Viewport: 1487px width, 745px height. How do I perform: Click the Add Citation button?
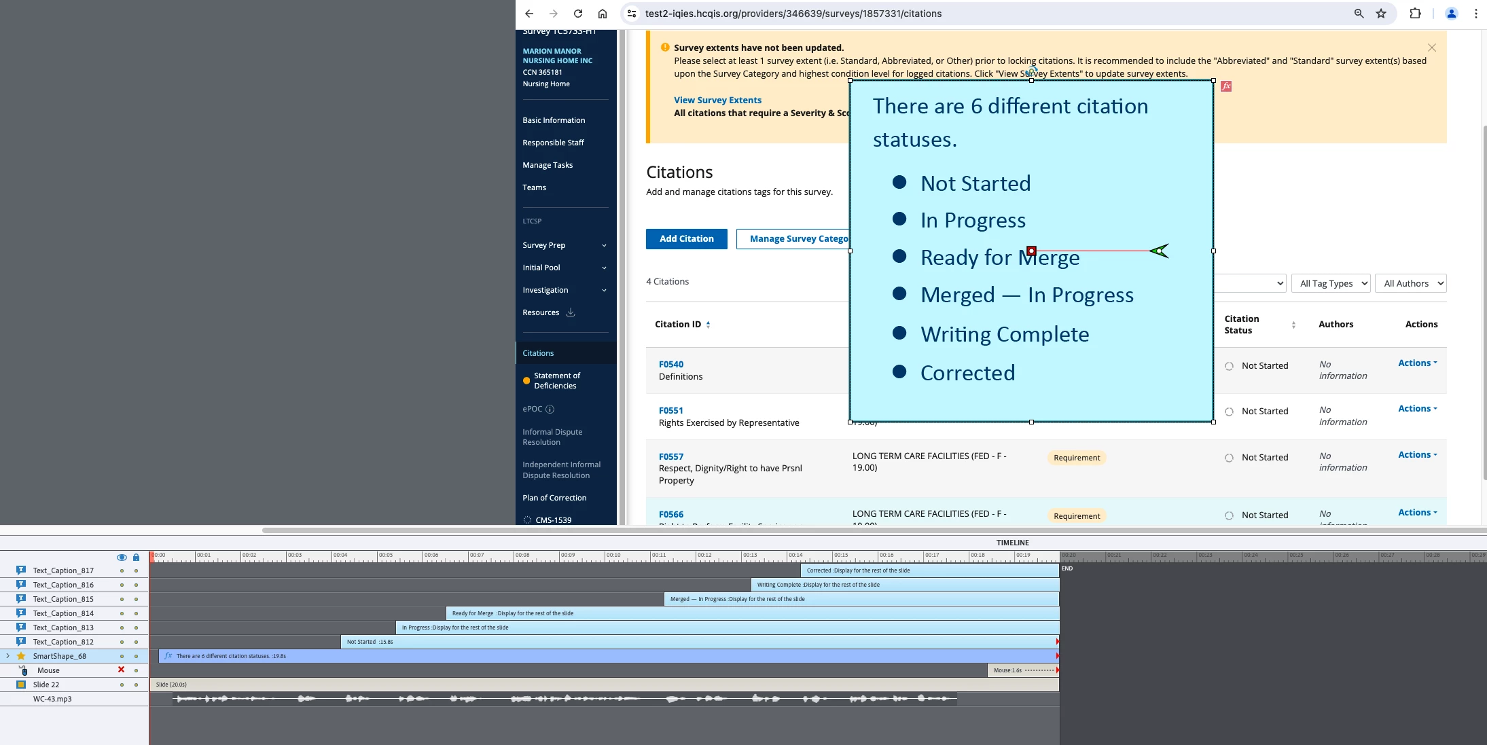point(686,238)
